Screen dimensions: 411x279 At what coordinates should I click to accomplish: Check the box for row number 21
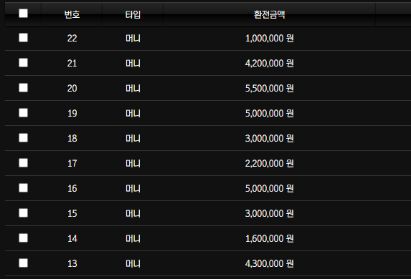(24, 63)
